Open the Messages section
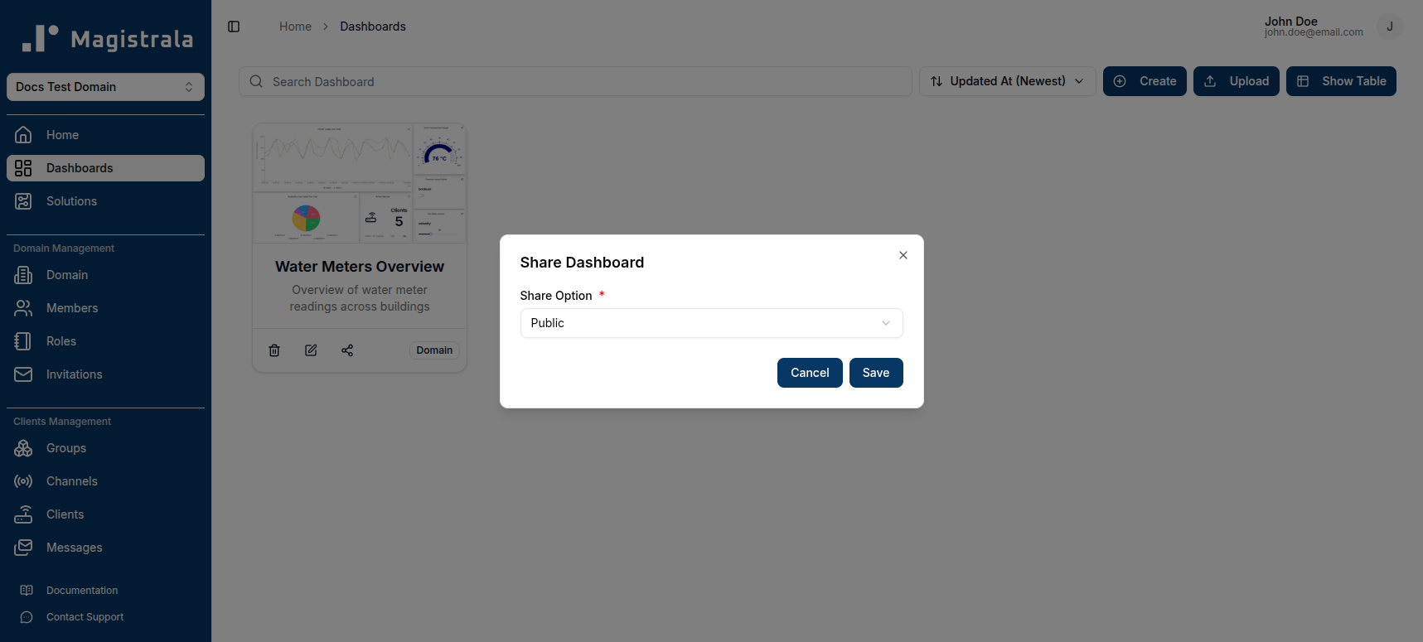 (x=105, y=548)
